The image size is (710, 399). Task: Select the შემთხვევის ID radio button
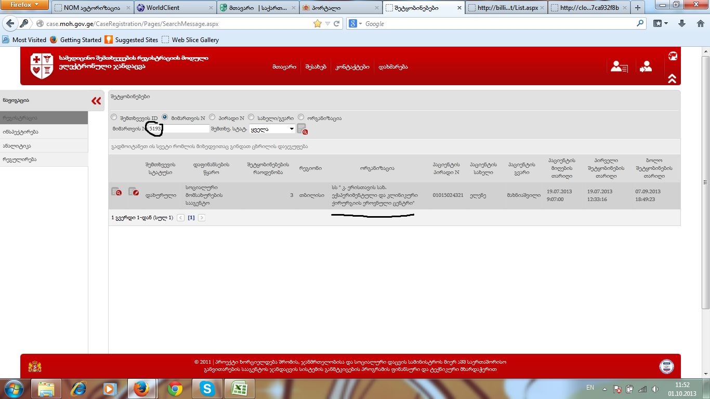coord(114,117)
